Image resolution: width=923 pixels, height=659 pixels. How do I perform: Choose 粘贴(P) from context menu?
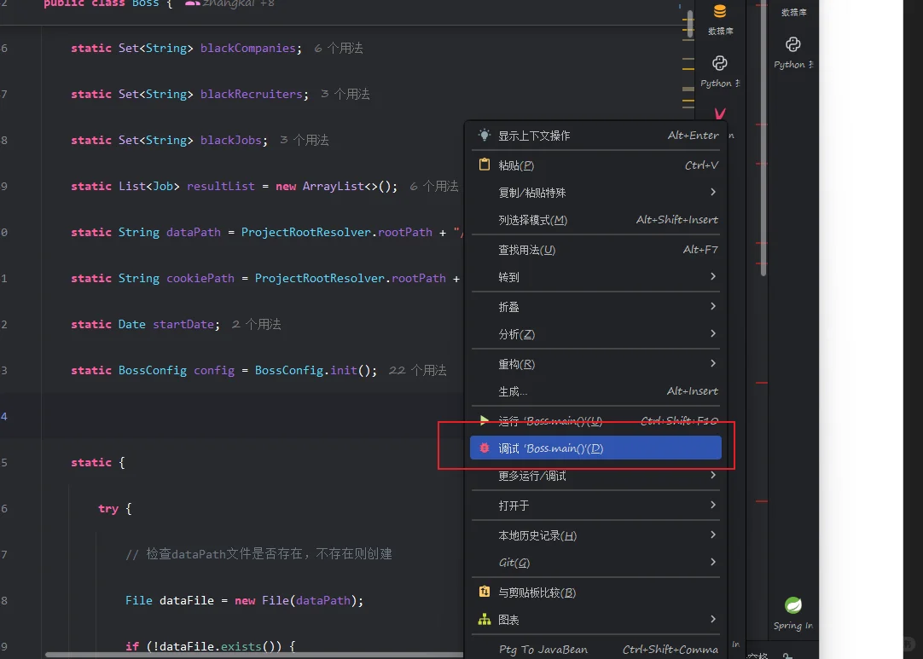point(595,165)
